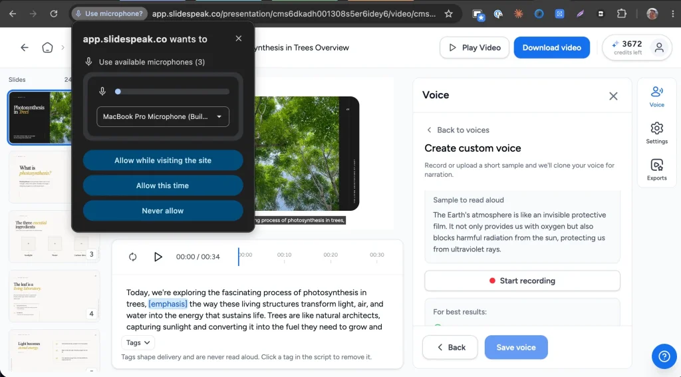Viewport: 681px width, 377px height.
Task: Click the loop/regenerate icon in player
Action: click(x=133, y=257)
